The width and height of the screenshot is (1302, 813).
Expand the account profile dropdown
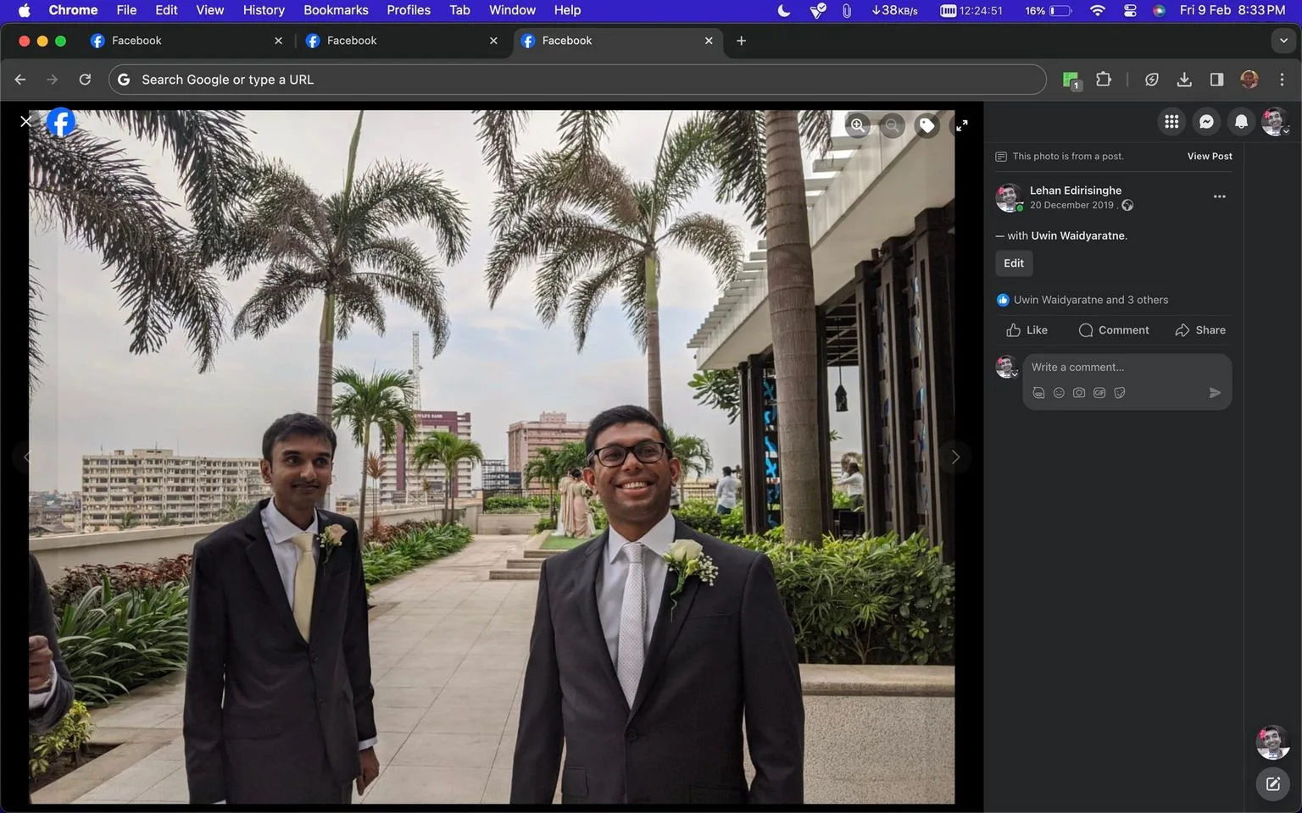[x=1275, y=122]
